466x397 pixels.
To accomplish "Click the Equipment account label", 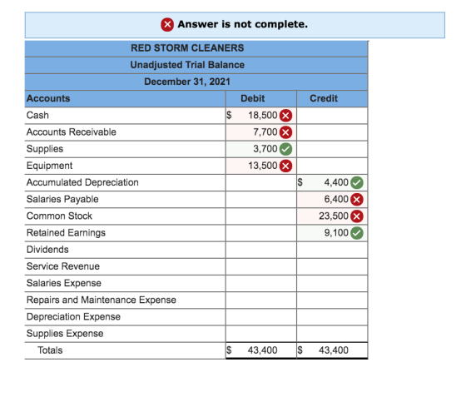I will pyautogui.click(x=49, y=166).
